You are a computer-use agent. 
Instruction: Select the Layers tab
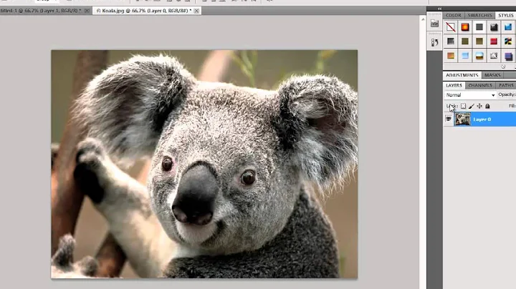[x=454, y=85]
